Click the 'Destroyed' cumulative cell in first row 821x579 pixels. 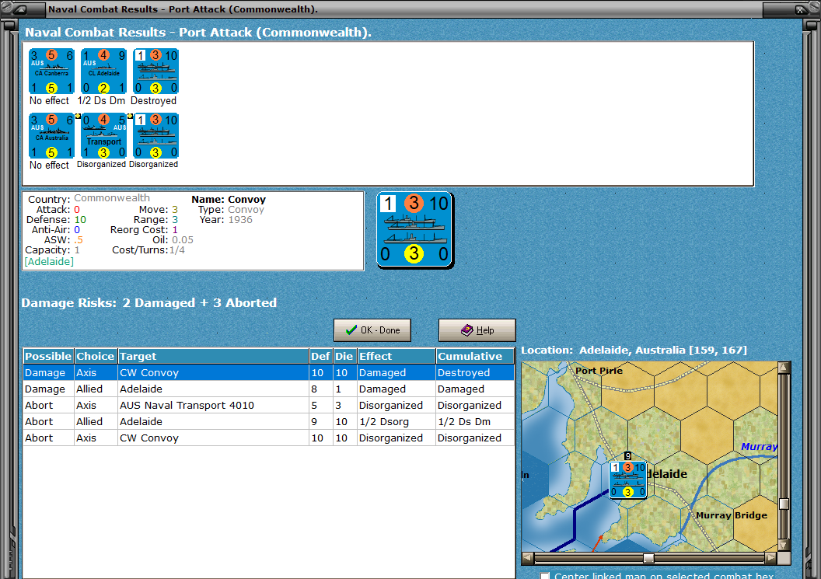(475, 373)
